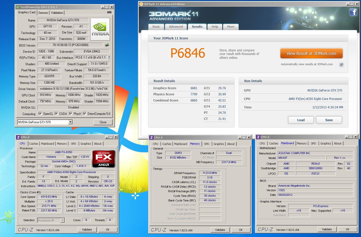Click the NB Frequency 2317.8 MHz value

[229, 162]
